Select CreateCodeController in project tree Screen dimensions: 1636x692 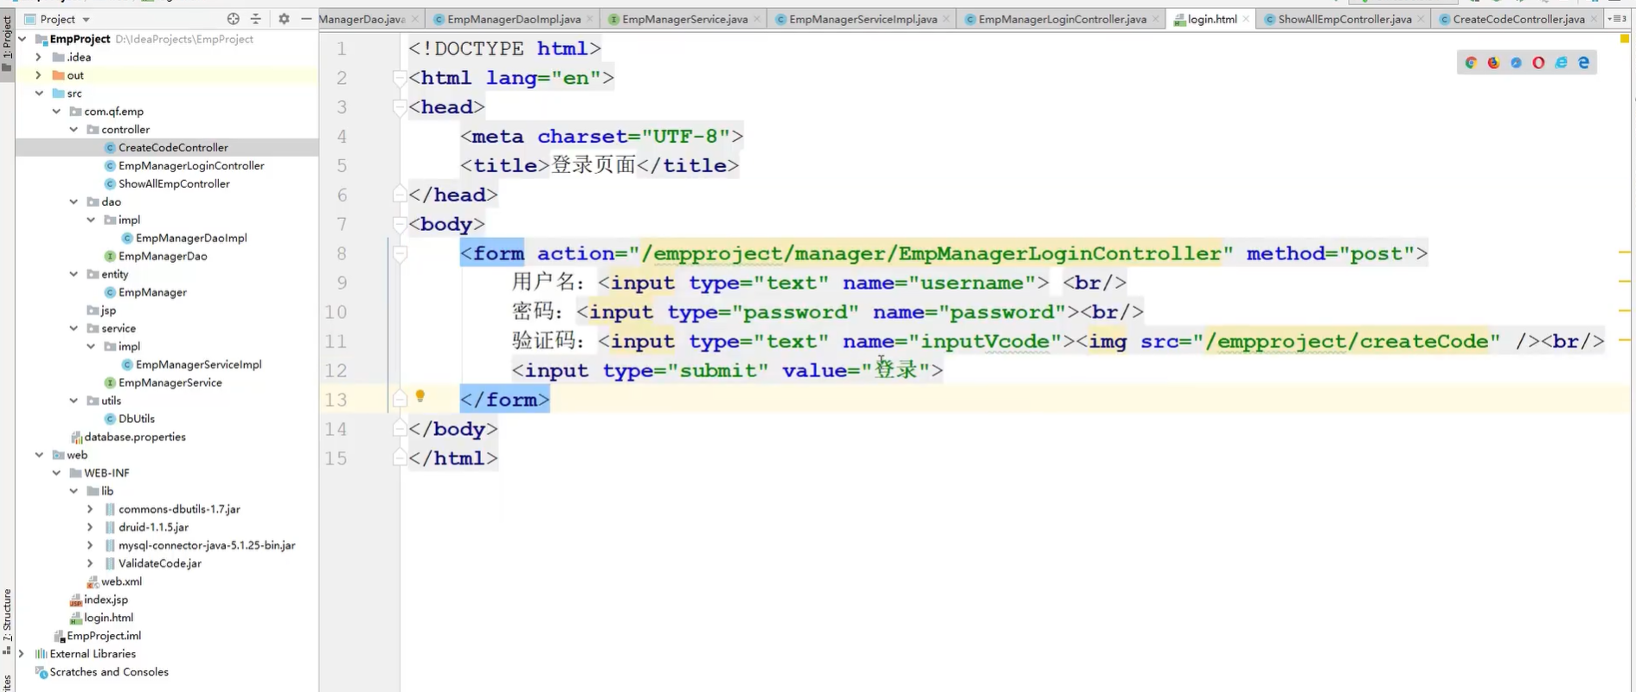click(173, 148)
